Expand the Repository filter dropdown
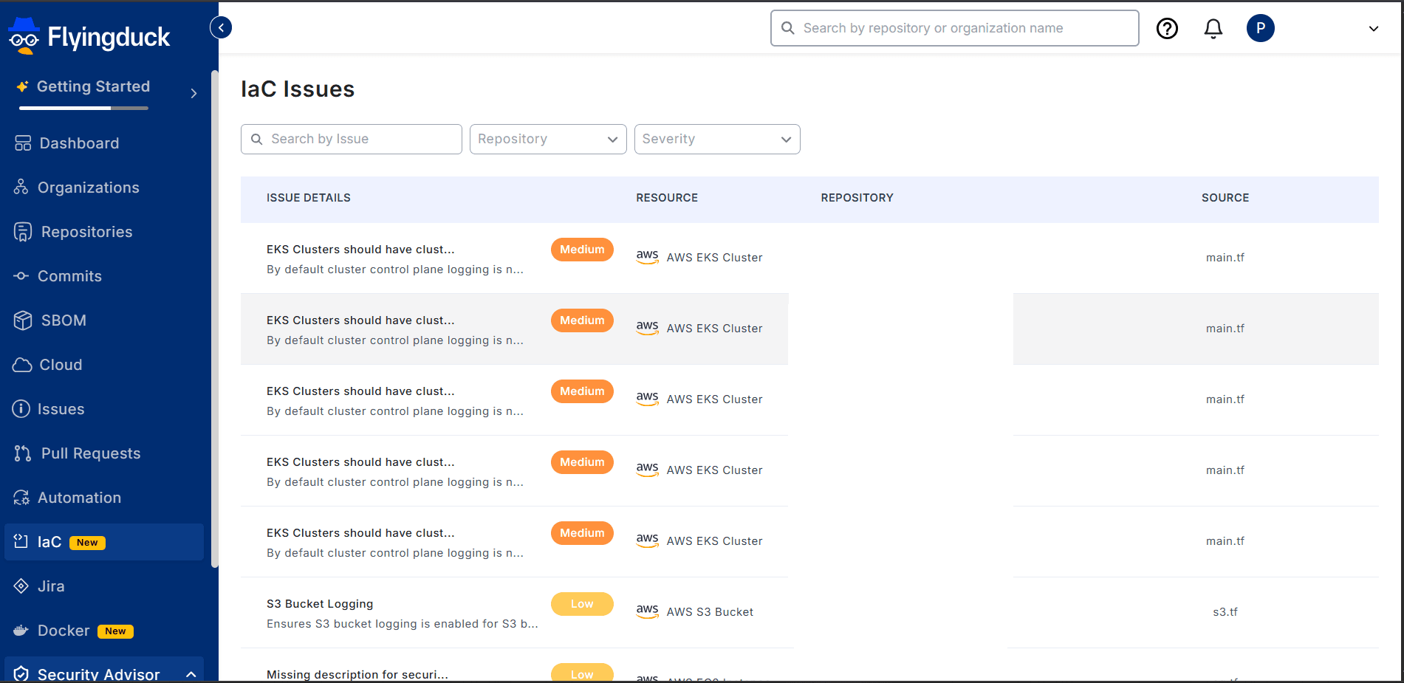This screenshot has height=683, width=1404. point(547,140)
